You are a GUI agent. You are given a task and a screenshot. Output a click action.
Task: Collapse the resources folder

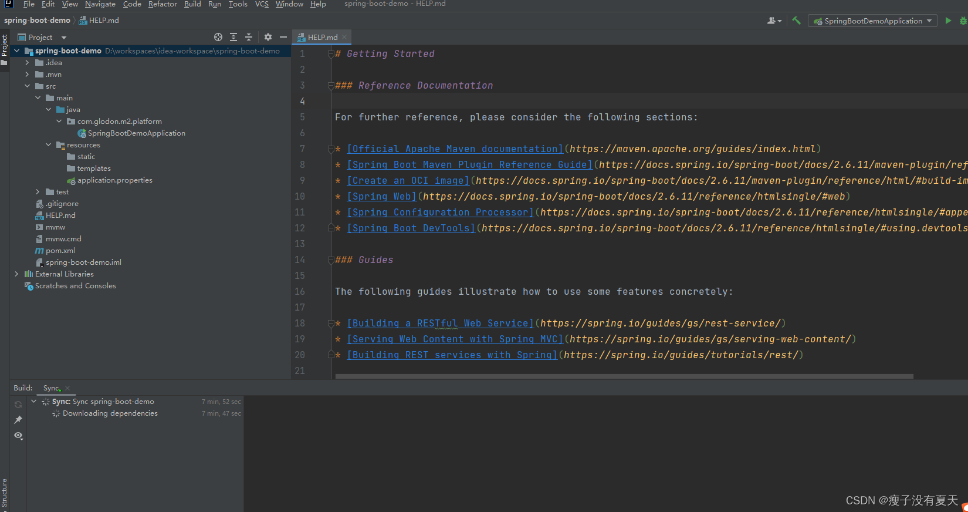pos(48,145)
